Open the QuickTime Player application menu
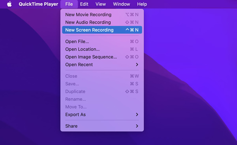The width and height of the screenshot is (237, 145). pos(38,4)
